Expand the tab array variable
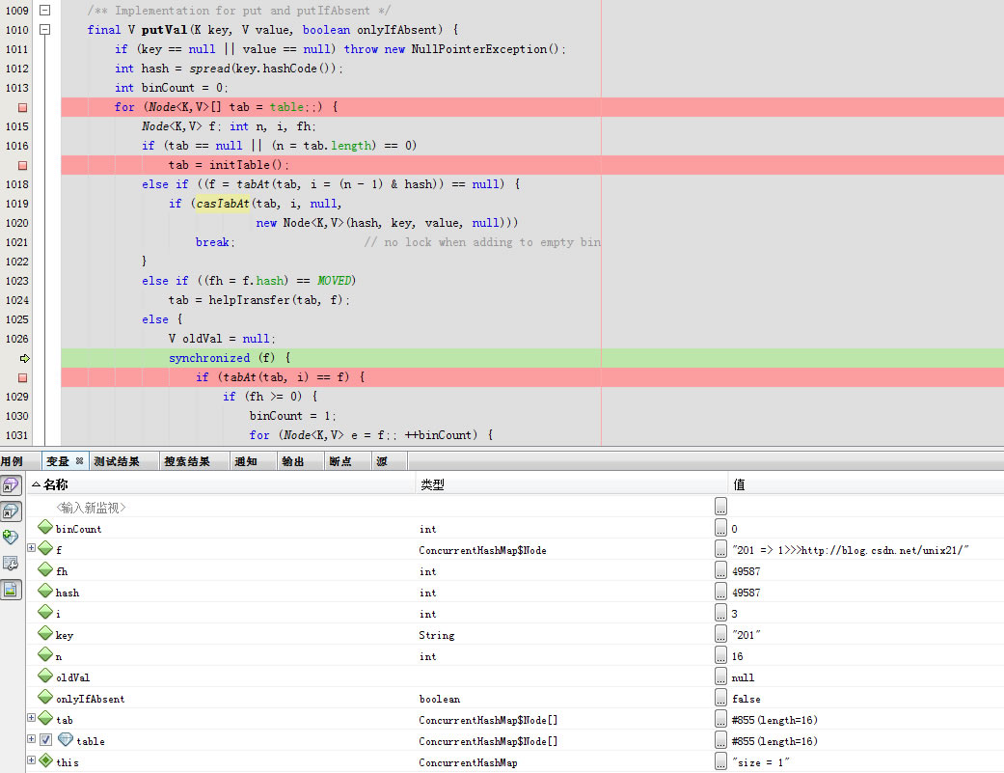Screen dimensions: 1004x773 click(x=31, y=717)
